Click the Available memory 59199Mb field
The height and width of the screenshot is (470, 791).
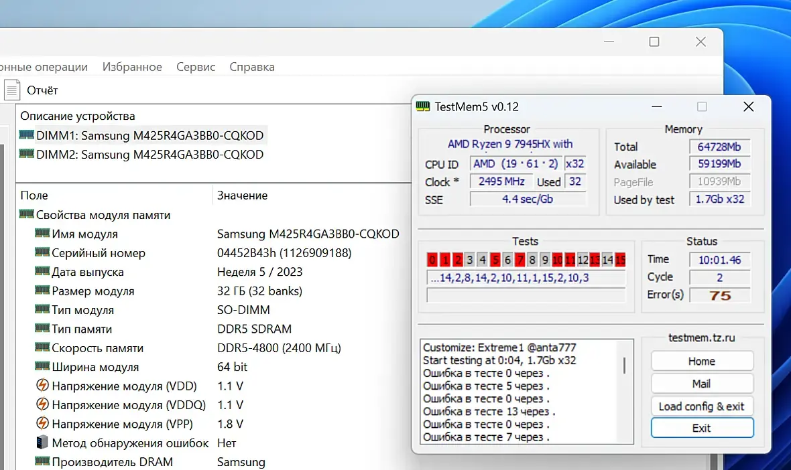[x=720, y=164]
